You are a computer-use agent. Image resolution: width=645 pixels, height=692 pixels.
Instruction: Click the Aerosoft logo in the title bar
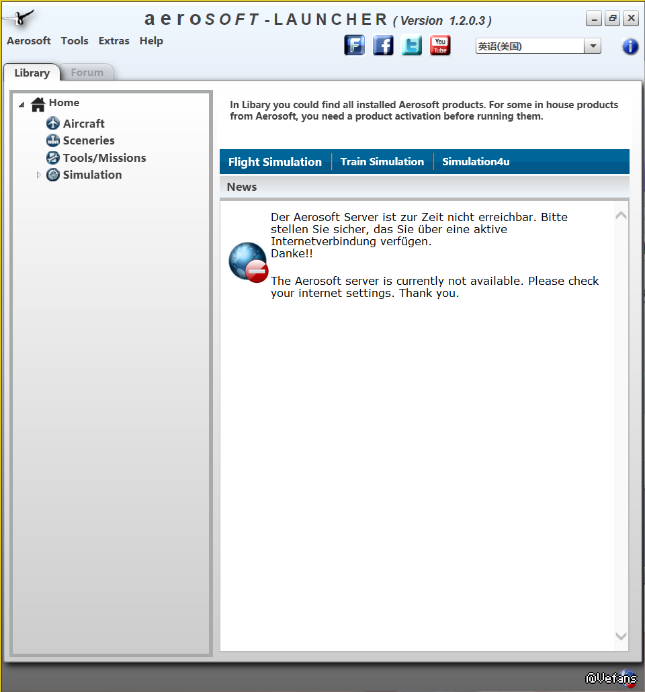(x=19, y=17)
